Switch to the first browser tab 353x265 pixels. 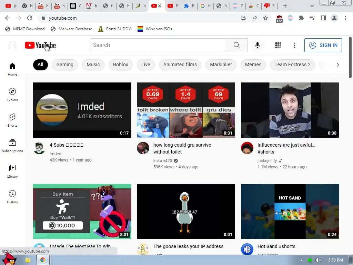click(11, 6)
